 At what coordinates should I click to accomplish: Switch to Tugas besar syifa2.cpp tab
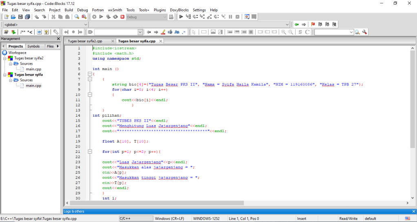click(85, 41)
